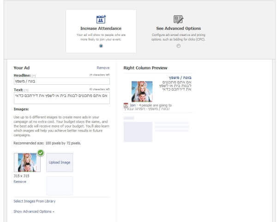The image size is (277, 222).
Task: Click the empty image slot below Upload Image
Action: tap(60, 185)
